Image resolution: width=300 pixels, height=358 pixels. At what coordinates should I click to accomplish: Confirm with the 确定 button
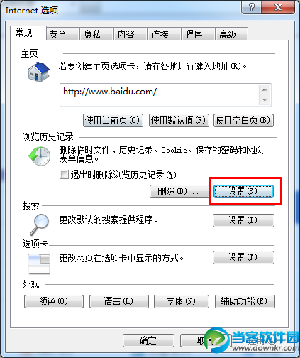(x=148, y=341)
